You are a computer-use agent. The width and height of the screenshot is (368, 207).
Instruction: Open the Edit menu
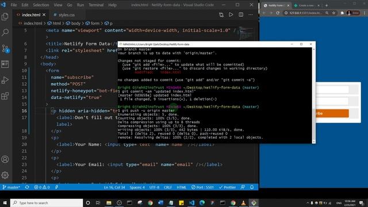point(25,5)
